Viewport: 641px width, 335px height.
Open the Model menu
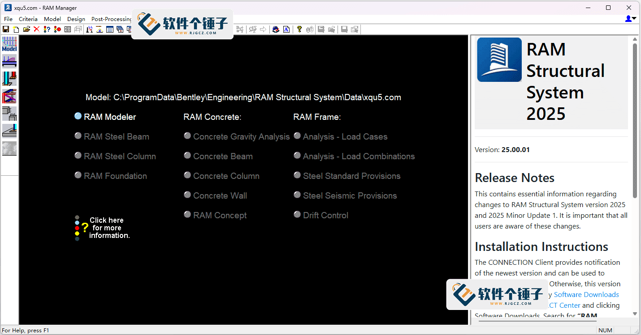(52, 19)
